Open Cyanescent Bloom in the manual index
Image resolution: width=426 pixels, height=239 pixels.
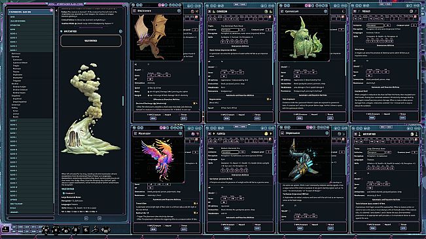point(20,63)
